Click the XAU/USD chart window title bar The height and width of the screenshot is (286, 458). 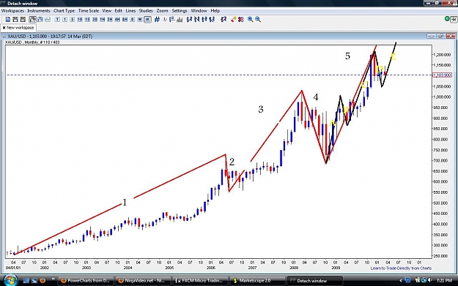tap(228, 36)
